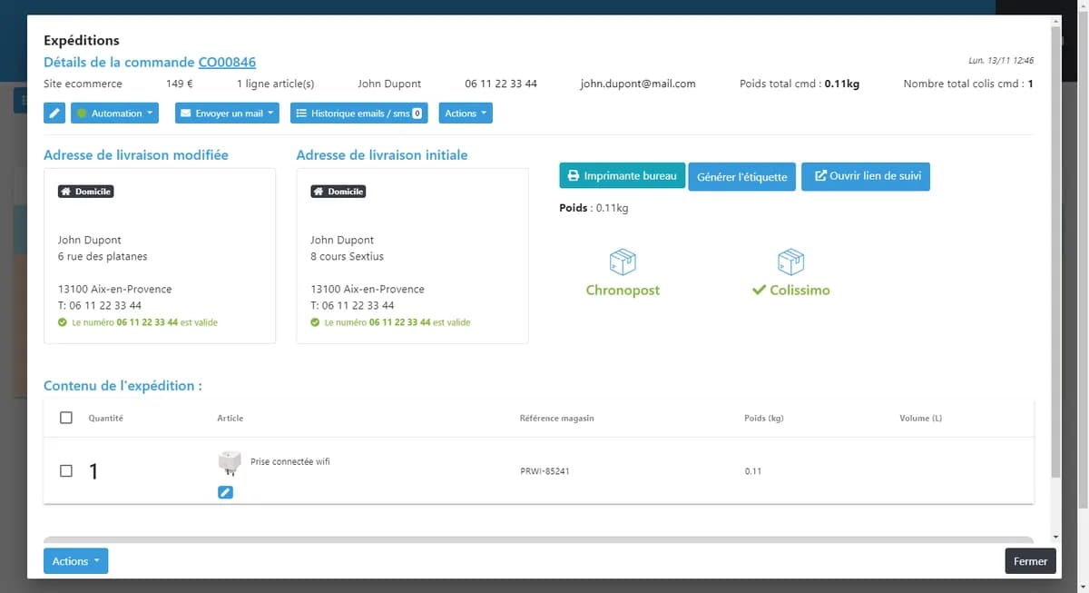Expand the Envoyer un mail dropdown

[227, 114]
